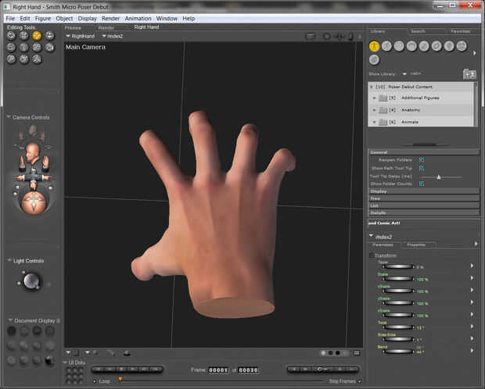
Task: Toggle the Show Path Tool Tip checkbox
Action: click(421, 167)
